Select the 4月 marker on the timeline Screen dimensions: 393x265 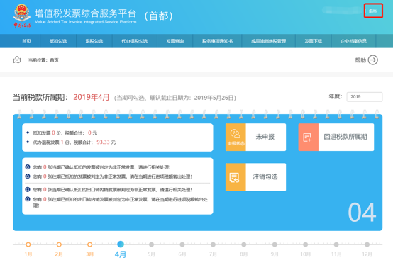[121, 244]
